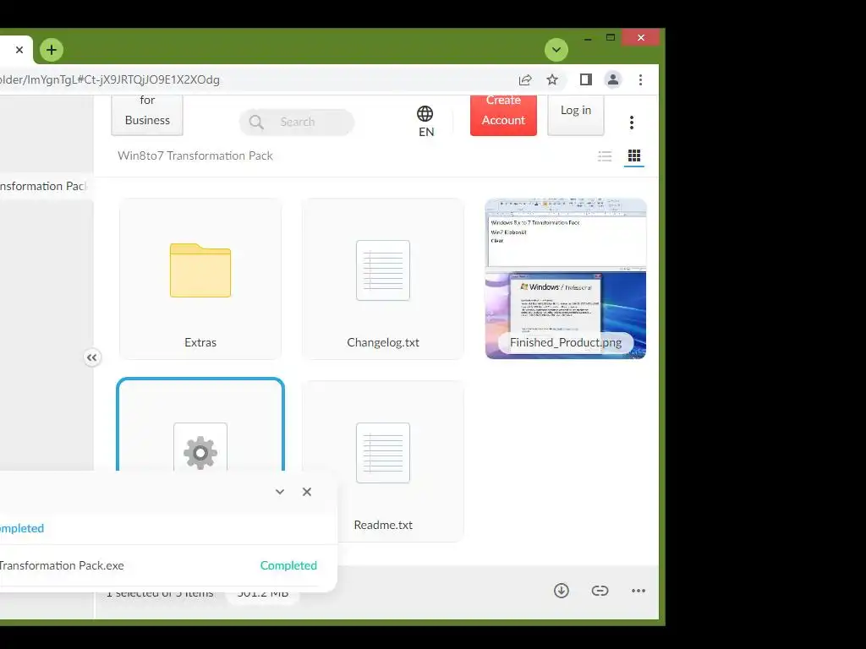Collapse the left sidebar panel
The image size is (866, 649).
coord(91,357)
